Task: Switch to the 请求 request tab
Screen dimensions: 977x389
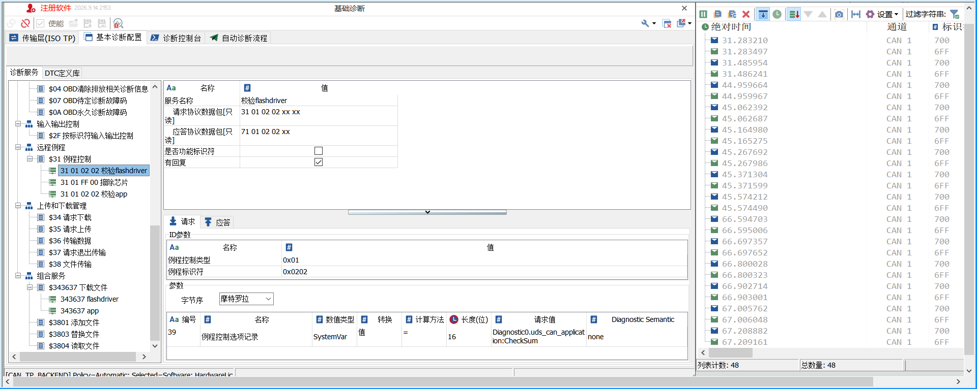Action: (182, 221)
